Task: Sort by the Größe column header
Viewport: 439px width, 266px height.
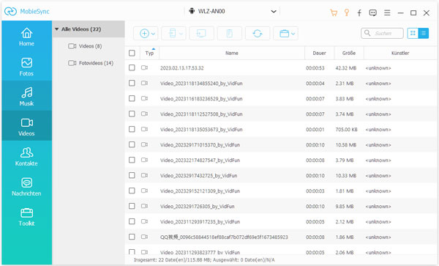Action: pyautogui.click(x=349, y=53)
